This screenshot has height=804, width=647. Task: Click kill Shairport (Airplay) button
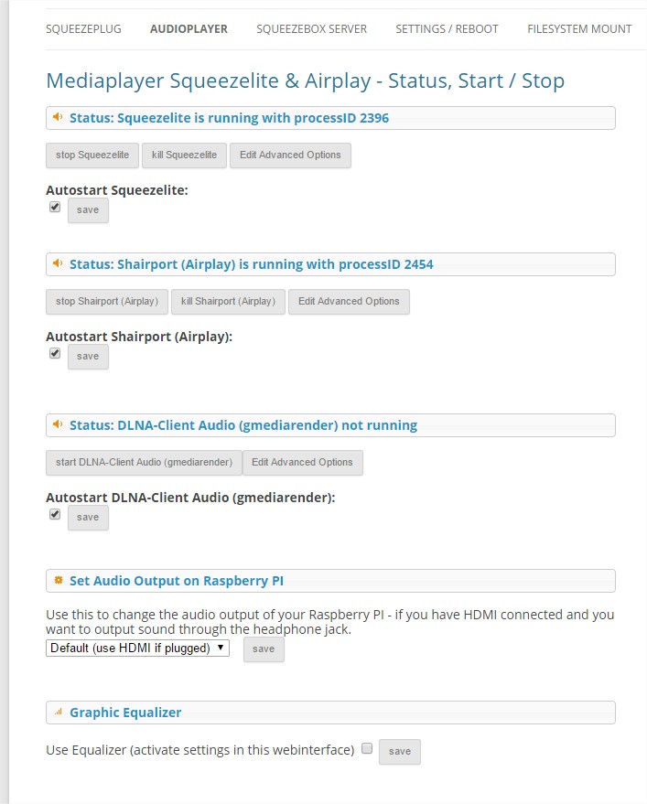point(228,302)
